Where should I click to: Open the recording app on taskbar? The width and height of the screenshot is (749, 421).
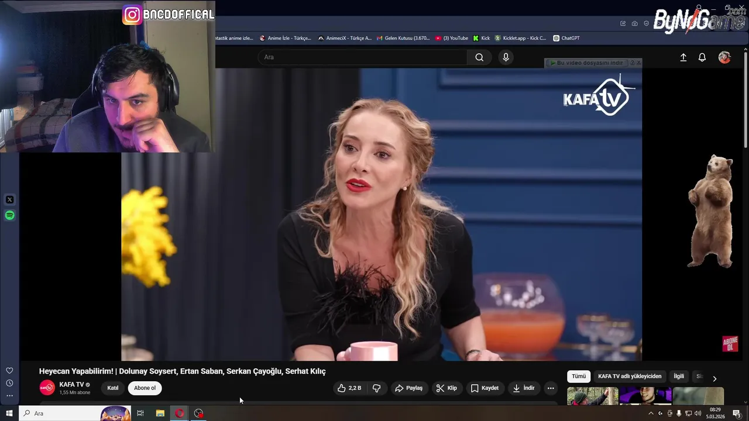(199, 413)
